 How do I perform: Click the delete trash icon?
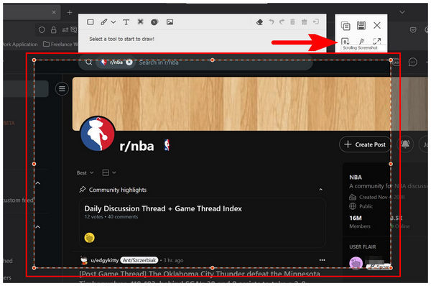tap(292, 22)
